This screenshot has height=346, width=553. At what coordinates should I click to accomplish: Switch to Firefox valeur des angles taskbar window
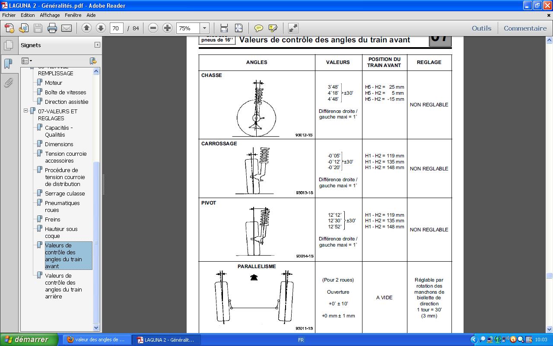coord(97,340)
